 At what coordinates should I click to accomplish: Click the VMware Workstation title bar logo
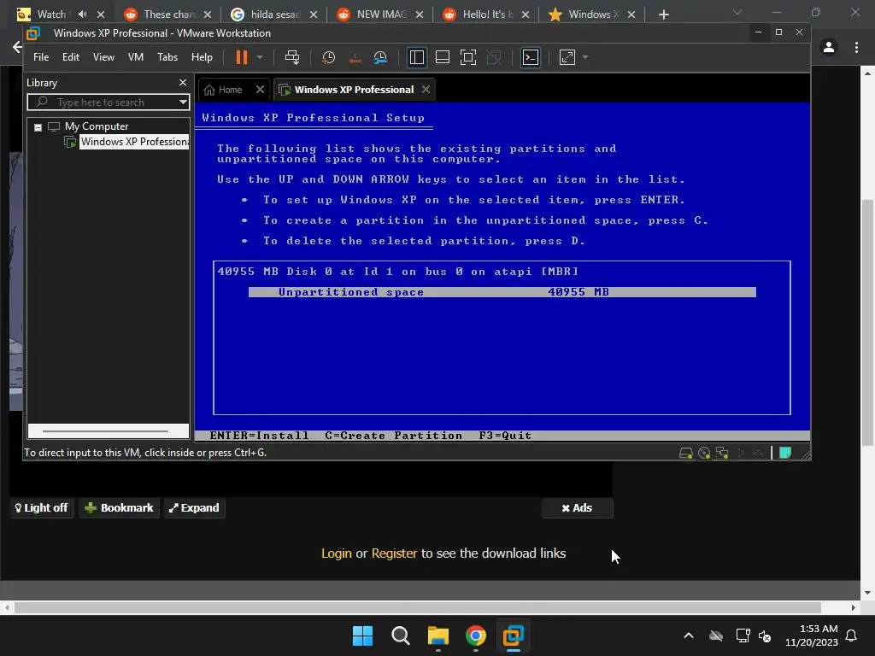[33, 33]
